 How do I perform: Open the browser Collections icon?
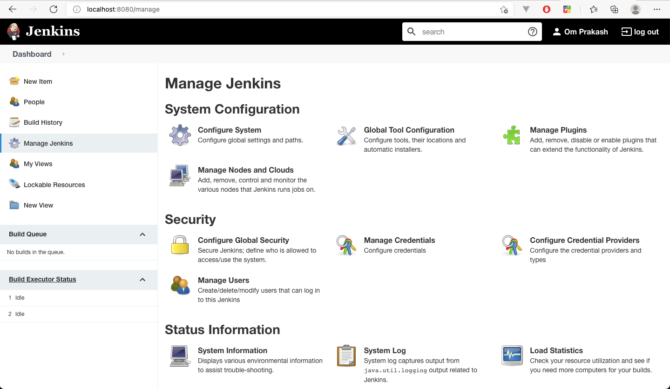coord(614,9)
